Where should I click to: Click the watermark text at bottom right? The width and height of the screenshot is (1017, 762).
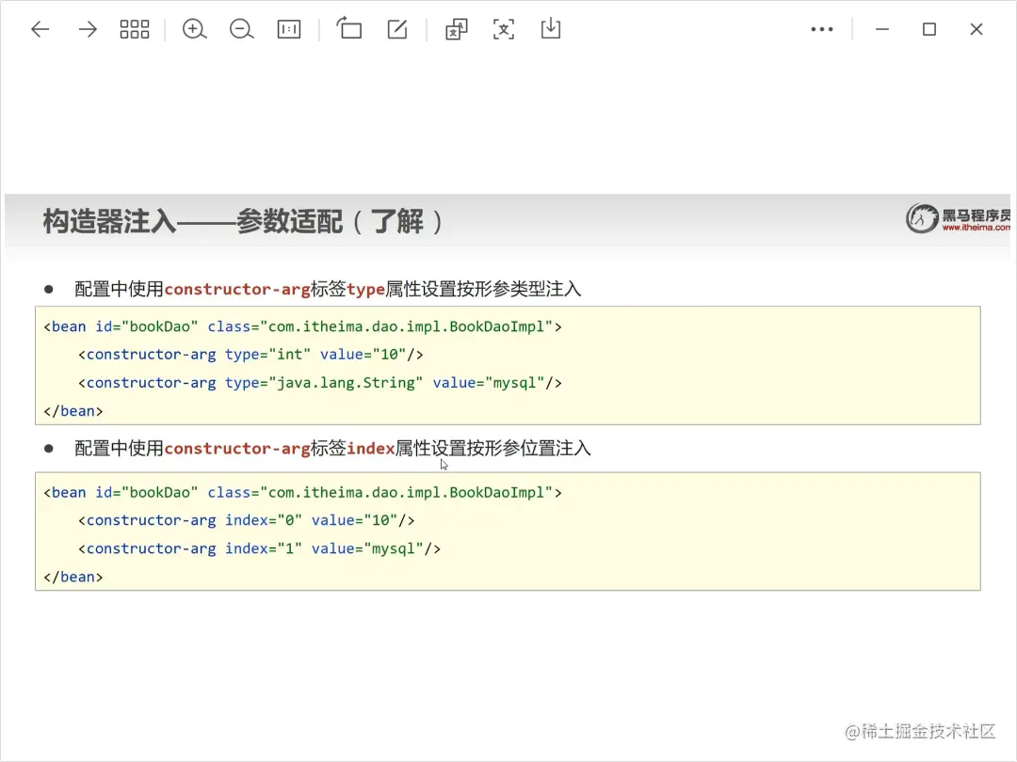coord(919,732)
